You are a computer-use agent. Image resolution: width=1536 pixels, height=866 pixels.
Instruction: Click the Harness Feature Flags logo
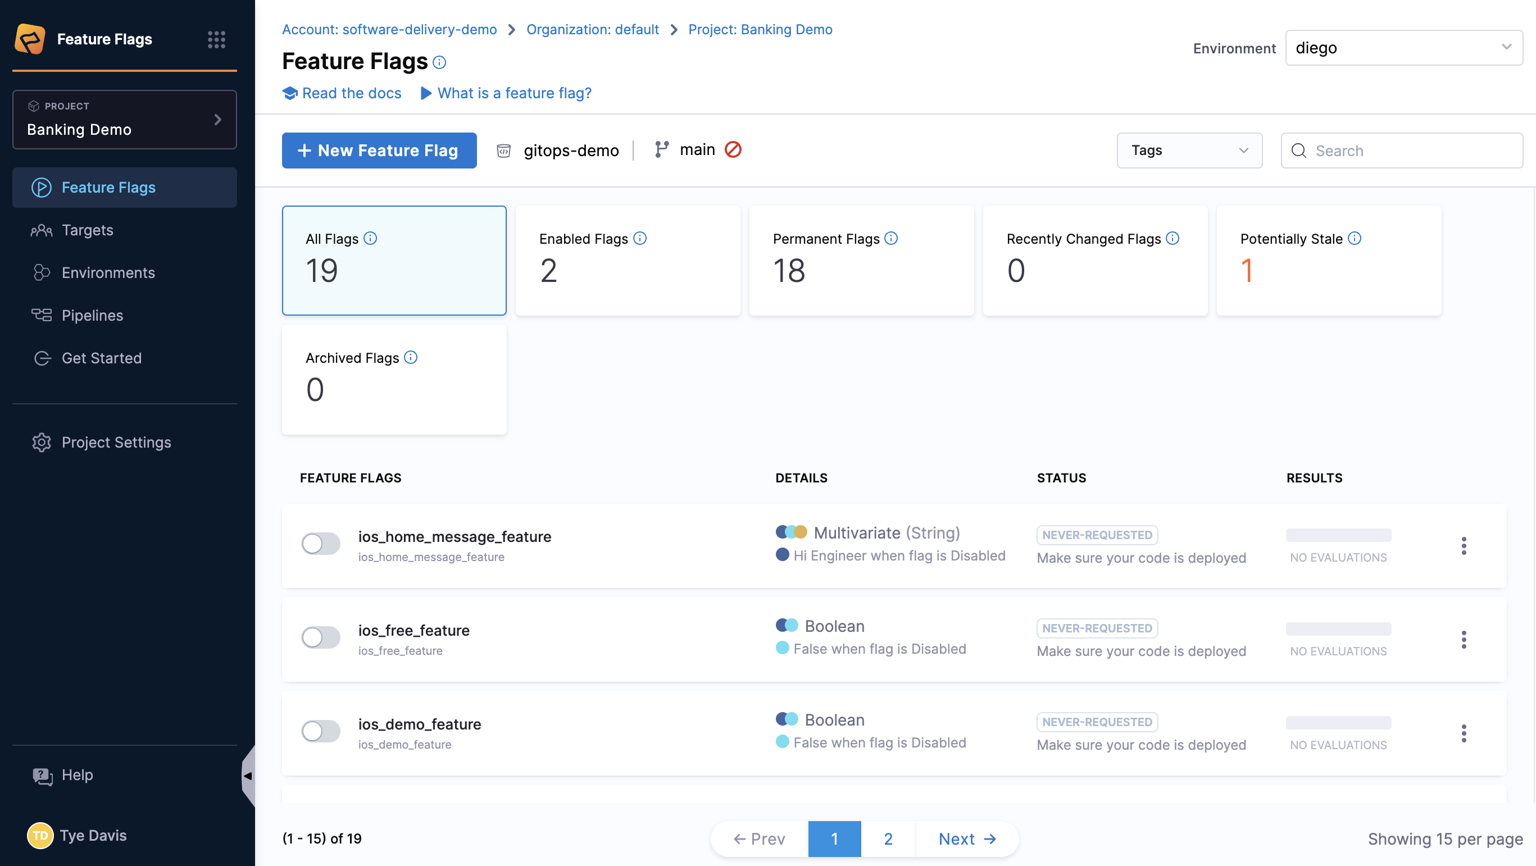click(30, 39)
